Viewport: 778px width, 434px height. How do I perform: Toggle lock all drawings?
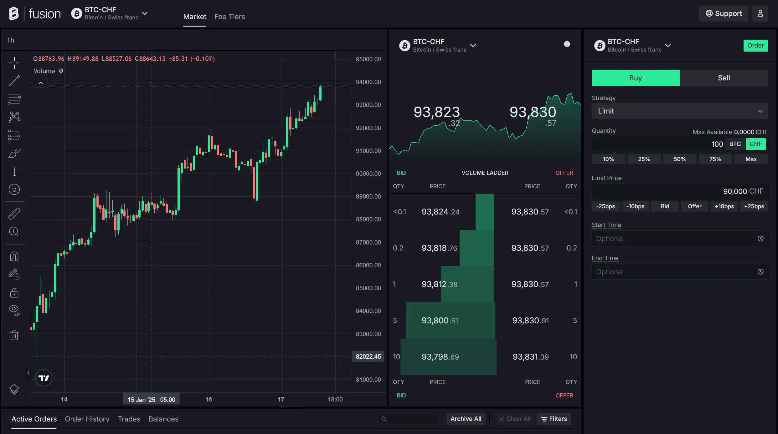14,293
